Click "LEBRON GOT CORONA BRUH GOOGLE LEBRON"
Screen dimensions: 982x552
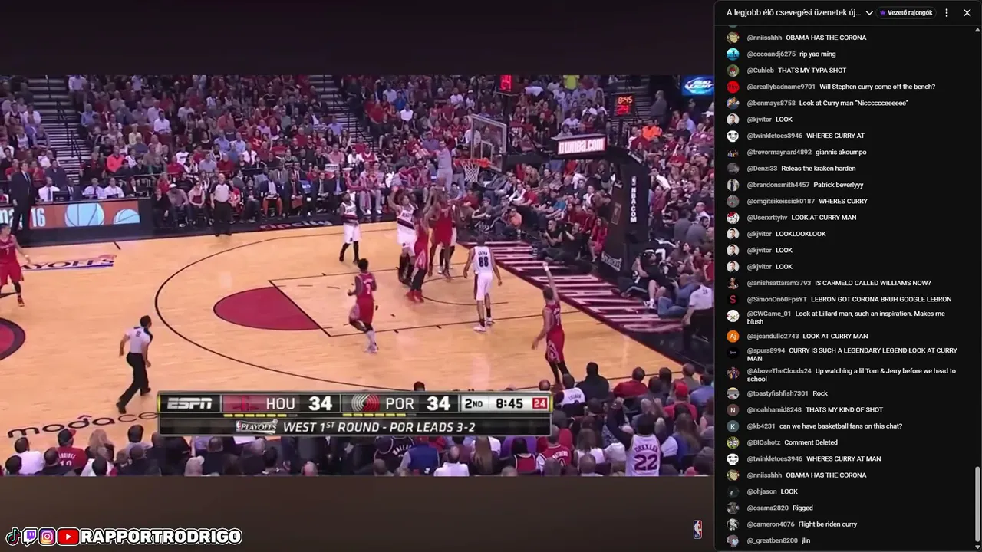tap(881, 300)
